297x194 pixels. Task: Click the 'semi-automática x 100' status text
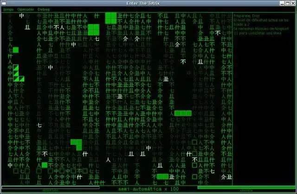click(x=148, y=189)
